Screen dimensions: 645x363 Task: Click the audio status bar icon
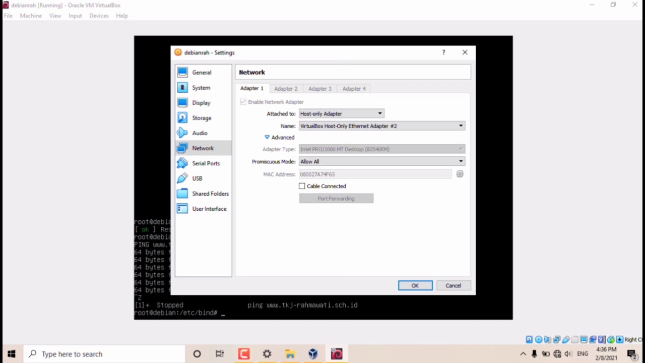(548, 339)
